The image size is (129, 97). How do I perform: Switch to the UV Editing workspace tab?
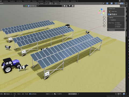pos(19,1)
